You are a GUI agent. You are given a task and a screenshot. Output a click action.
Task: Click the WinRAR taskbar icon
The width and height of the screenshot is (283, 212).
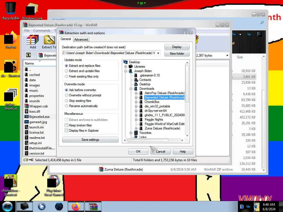coord(93,206)
